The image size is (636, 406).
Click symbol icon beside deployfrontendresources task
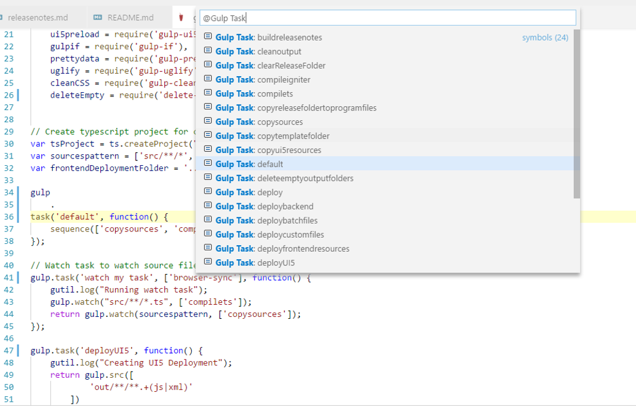[x=208, y=248]
